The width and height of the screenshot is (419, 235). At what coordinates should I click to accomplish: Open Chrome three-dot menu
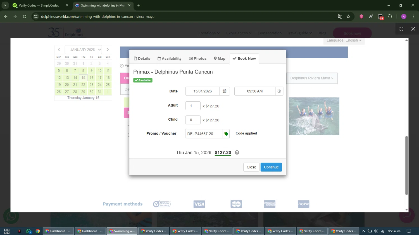pyautogui.click(x=413, y=16)
